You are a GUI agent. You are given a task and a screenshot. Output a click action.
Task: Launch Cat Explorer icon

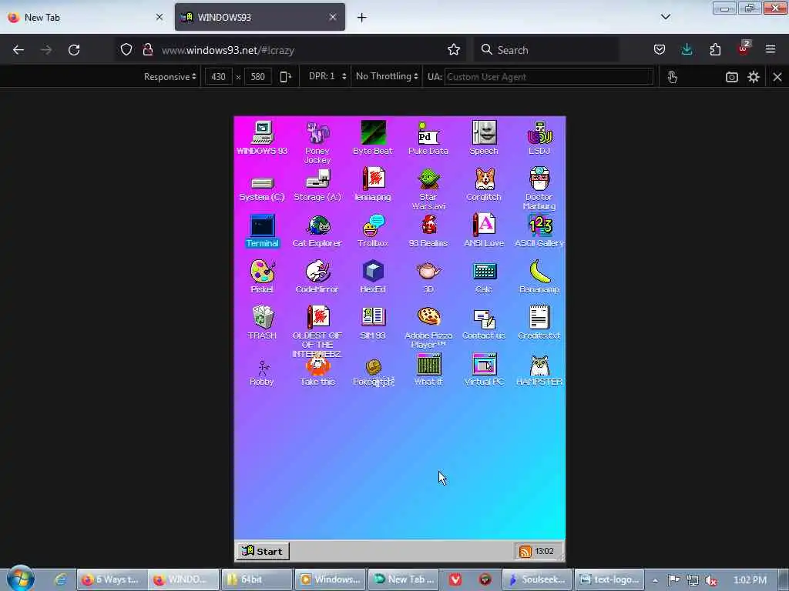coord(317,225)
